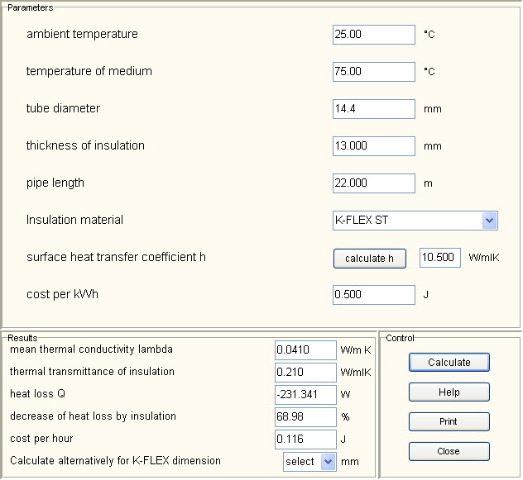Focus the thickness of insulation field
The image size is (523, 480).
pyautogui.click(x=373, y=146)
